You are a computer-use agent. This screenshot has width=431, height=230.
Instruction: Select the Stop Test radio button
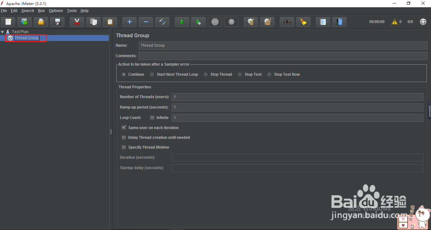[240, 74]
